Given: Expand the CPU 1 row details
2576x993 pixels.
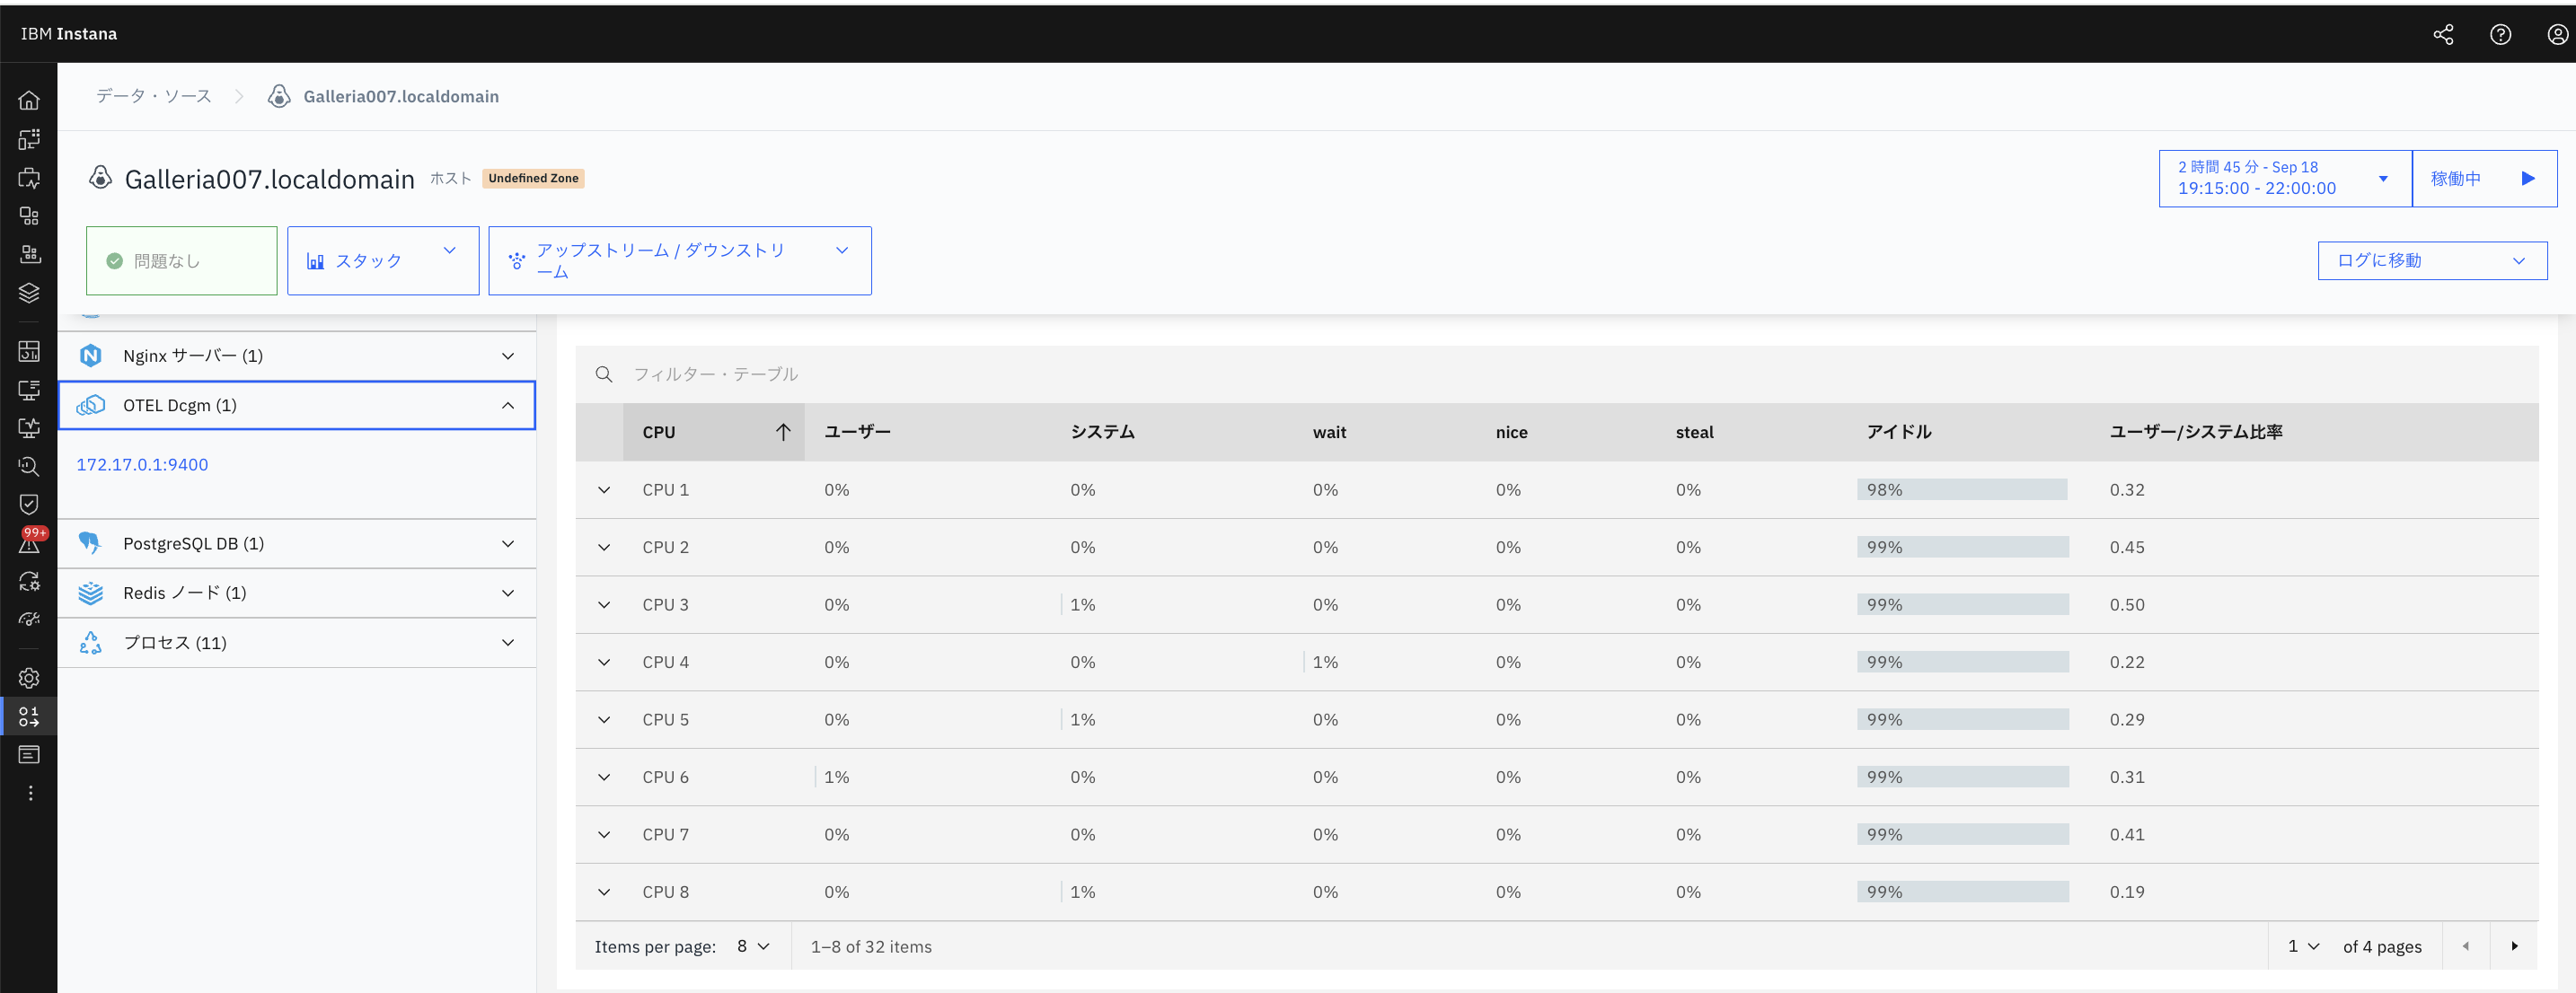Looking at the screenshot, I should click(x=604, y=490).
